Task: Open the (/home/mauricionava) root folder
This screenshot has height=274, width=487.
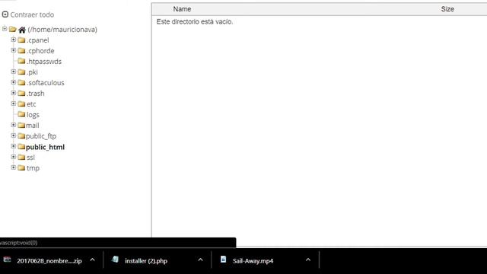Action: coord(62,30)
